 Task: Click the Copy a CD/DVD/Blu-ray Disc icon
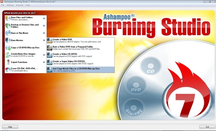(8, 48)
